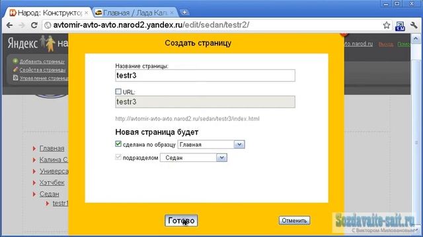Image resolution: width=423 pixels, height=237 pixels.
Task: Click the Название страницы input field
Action: 206,76
